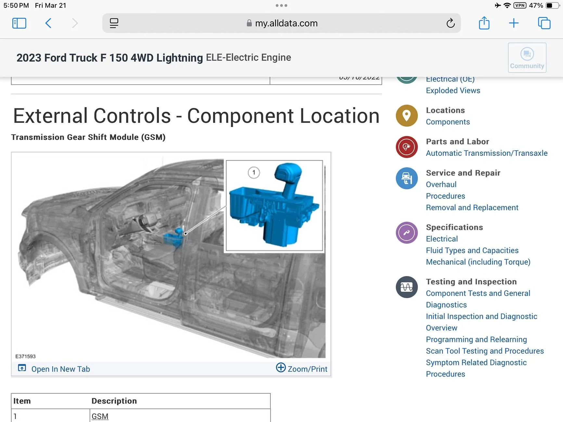Tap the battery status icon
563x422 pixels.
click(x=552, y=6)
